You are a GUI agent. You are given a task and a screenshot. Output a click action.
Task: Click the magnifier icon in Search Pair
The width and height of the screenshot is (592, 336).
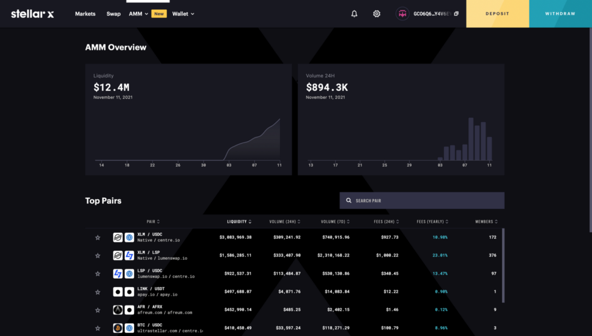(349, 201)
